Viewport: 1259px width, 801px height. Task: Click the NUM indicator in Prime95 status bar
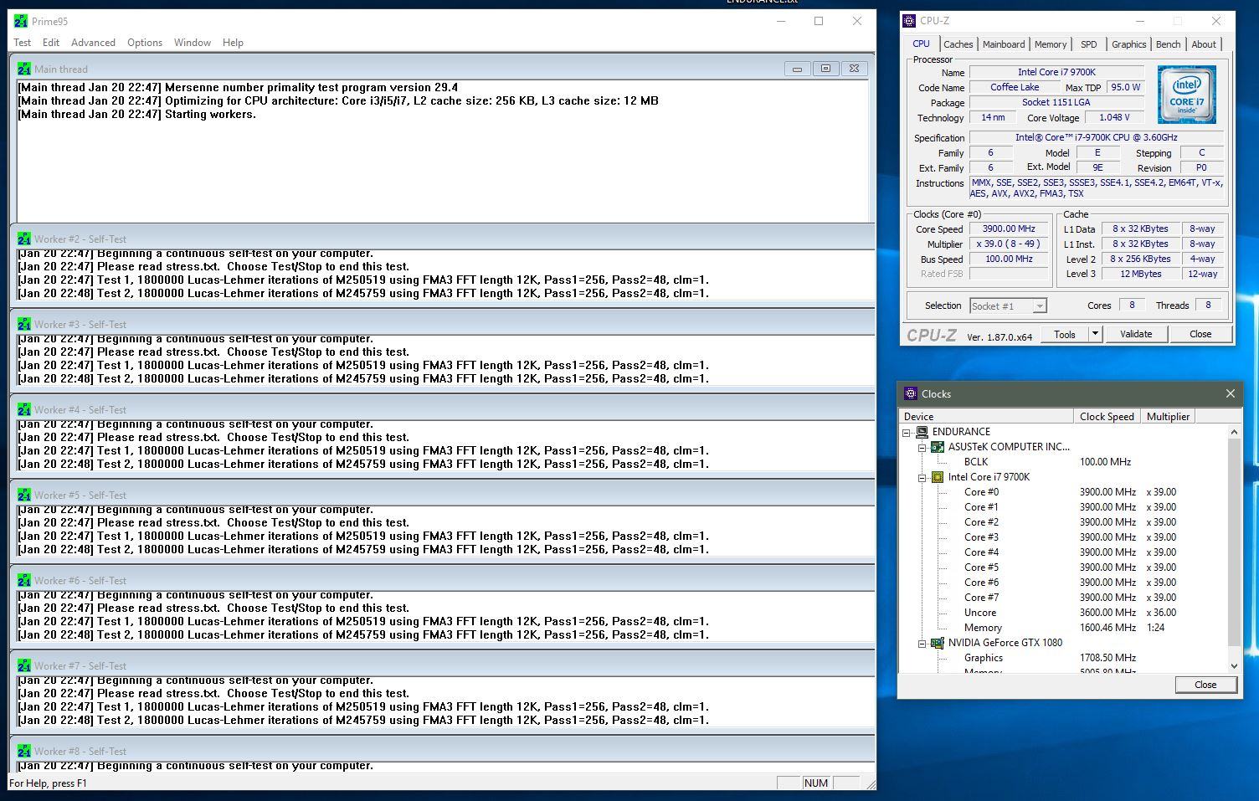tap(815, 783)
